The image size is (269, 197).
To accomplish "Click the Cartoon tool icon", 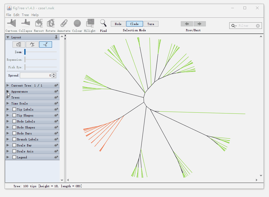I will 11,23.
